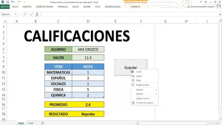Select column D header
Image resolution: width=222 pixels, height=125 pixels.
(x=88, y=22)
